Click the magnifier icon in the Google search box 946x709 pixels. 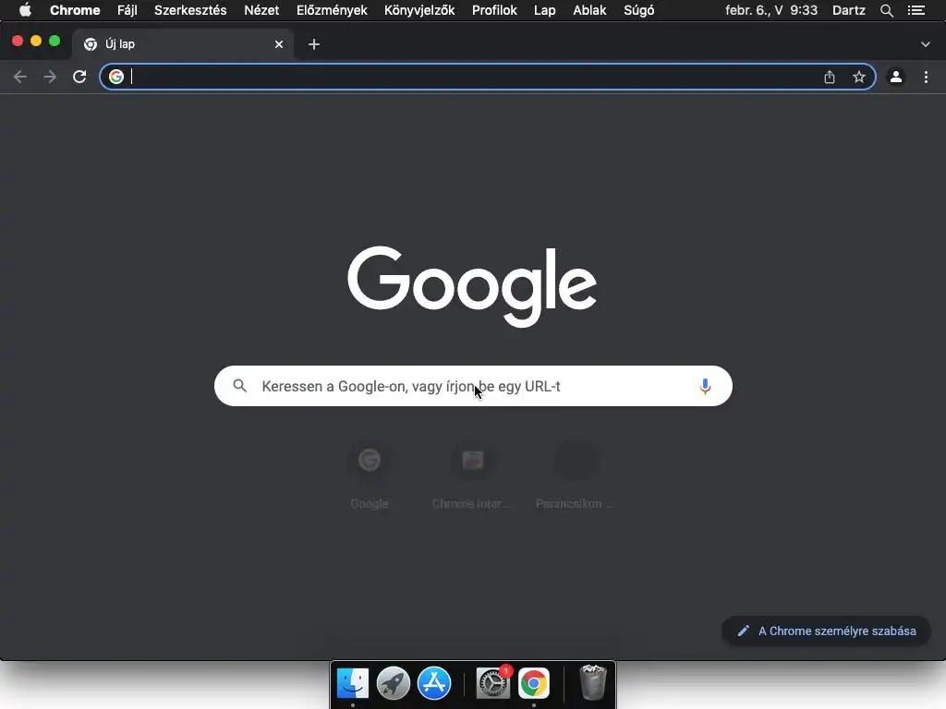239,386
